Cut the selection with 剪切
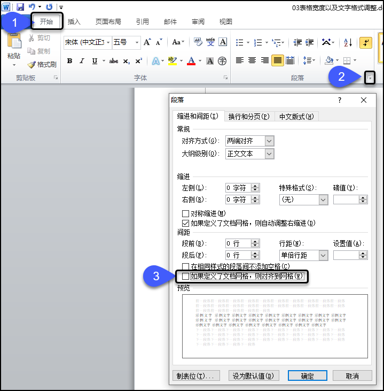The width and height of the screenshot is (384, 391). (39, 38)
